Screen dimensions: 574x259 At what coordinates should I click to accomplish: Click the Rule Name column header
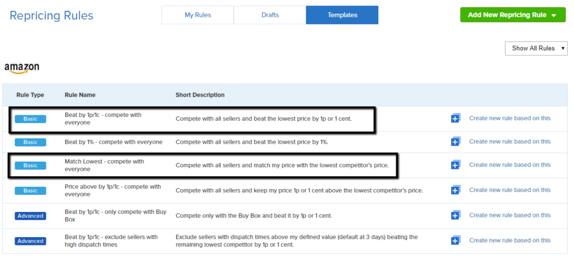tap(80, 95)
